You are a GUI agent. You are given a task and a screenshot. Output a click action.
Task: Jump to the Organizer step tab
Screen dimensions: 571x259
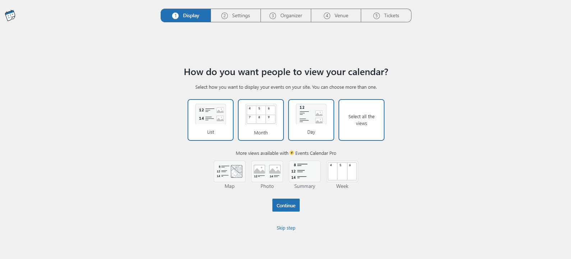[286, 15]
